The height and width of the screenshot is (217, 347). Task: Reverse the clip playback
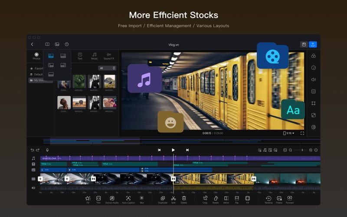268,200
